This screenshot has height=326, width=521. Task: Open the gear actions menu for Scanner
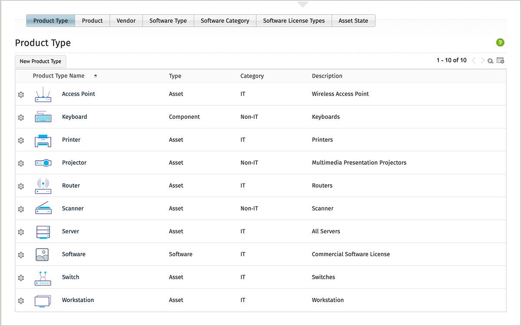20,209
